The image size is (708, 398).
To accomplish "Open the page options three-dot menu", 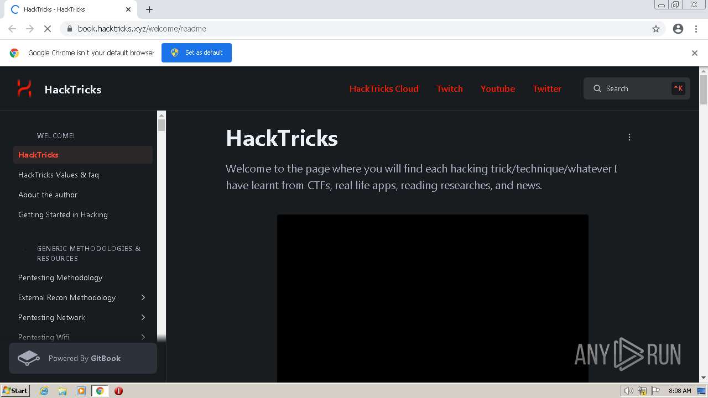I will pyautogui.click(x=629, y=137).
